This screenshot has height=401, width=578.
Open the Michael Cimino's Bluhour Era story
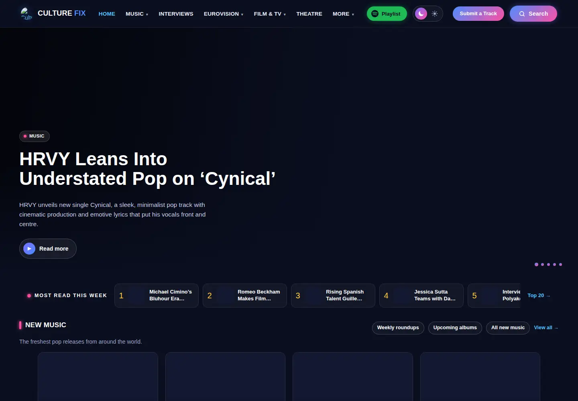[157, 296]
